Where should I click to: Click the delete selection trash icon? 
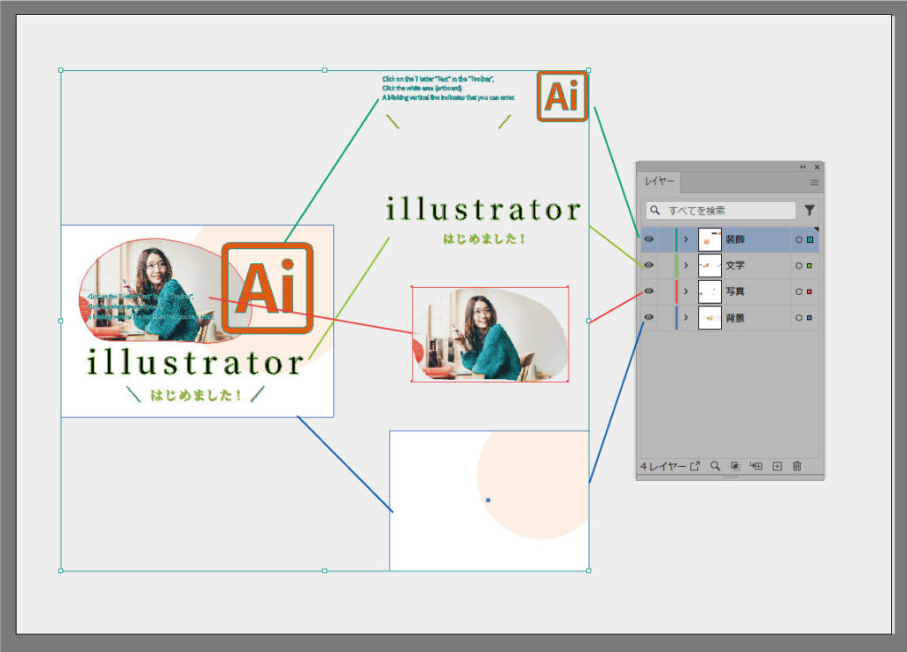(x=797, y=466)
